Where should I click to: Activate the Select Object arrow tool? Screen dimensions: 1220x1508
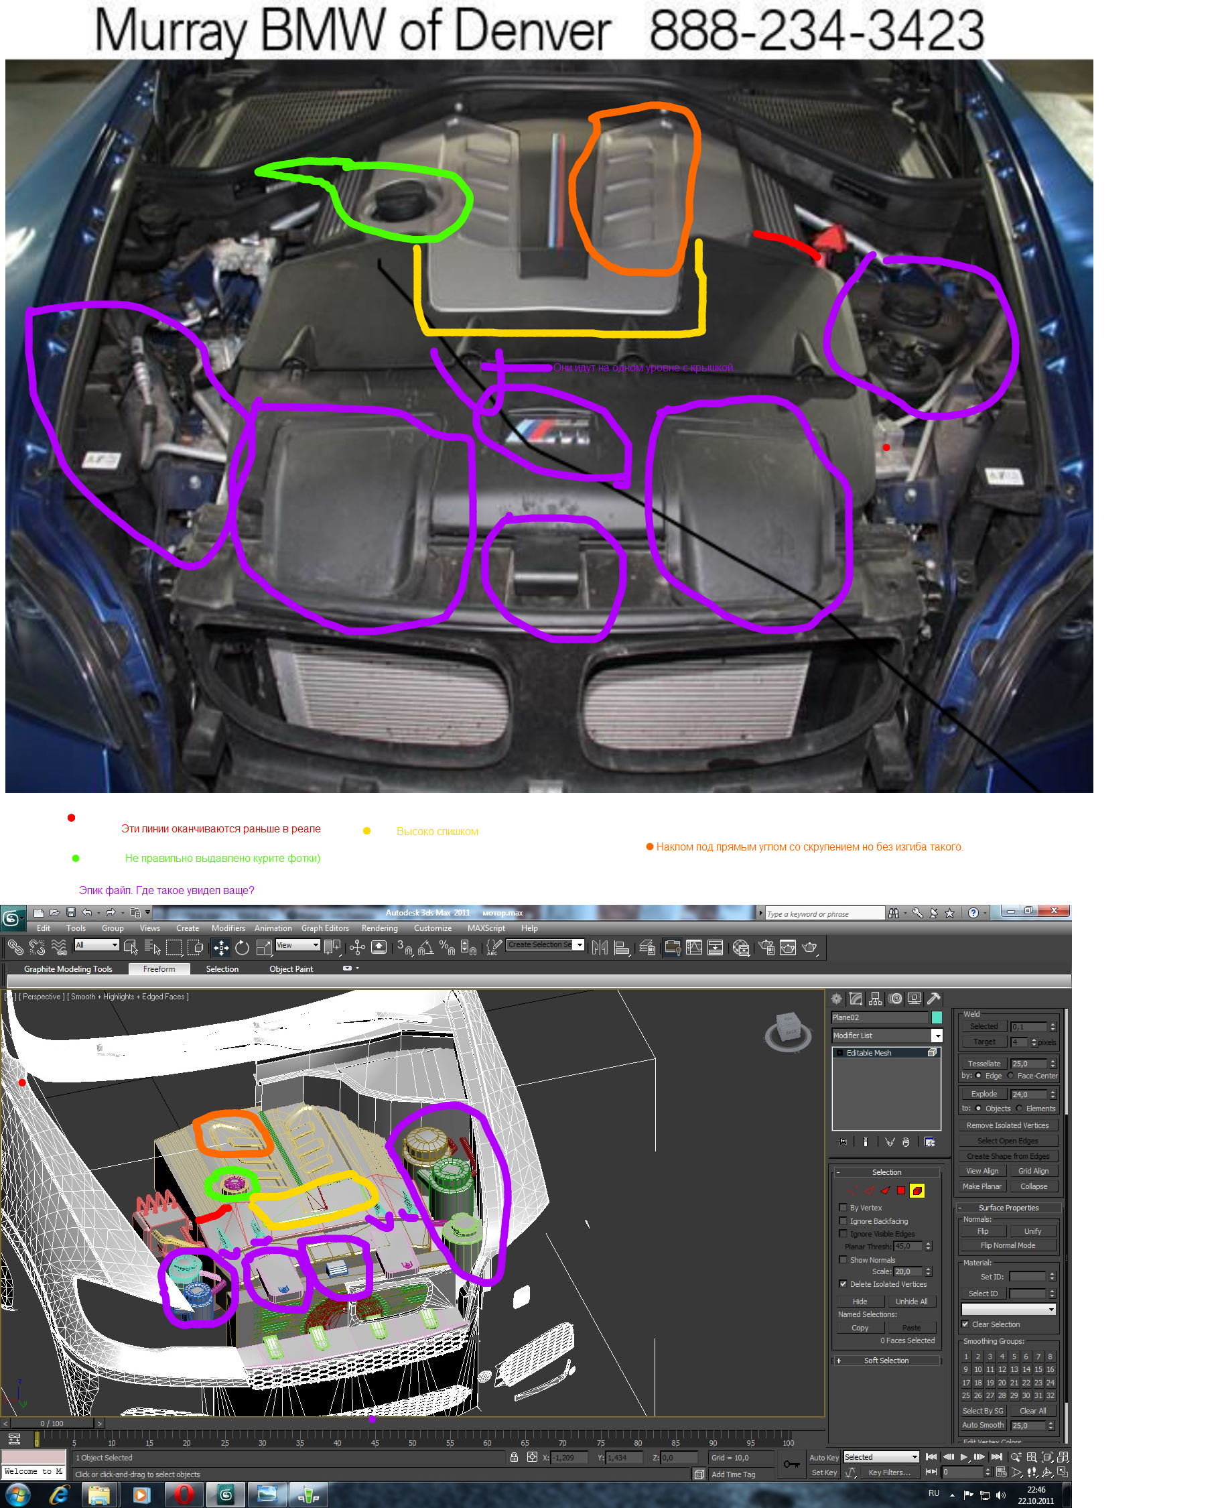131,948
